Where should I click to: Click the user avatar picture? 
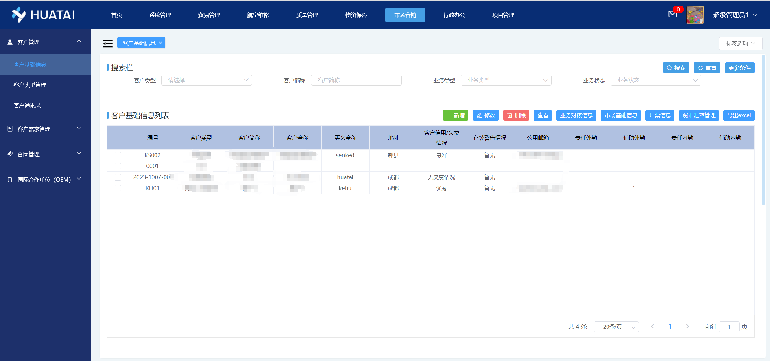(695, 15)
